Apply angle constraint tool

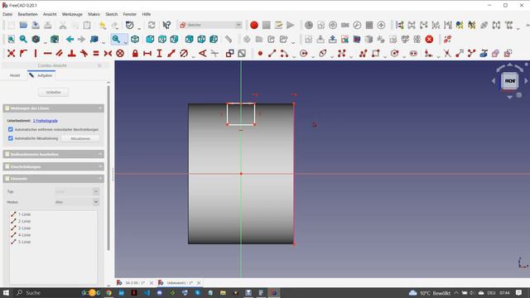(202, 53)
